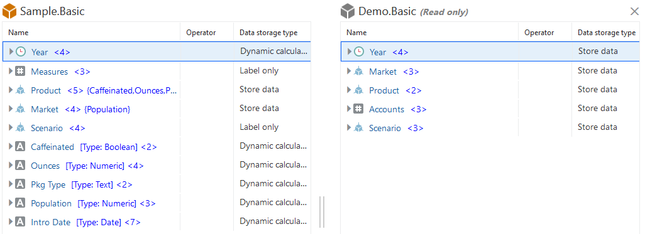Expand the Market dimension in Demo.Basic

[x=350, y=71]
